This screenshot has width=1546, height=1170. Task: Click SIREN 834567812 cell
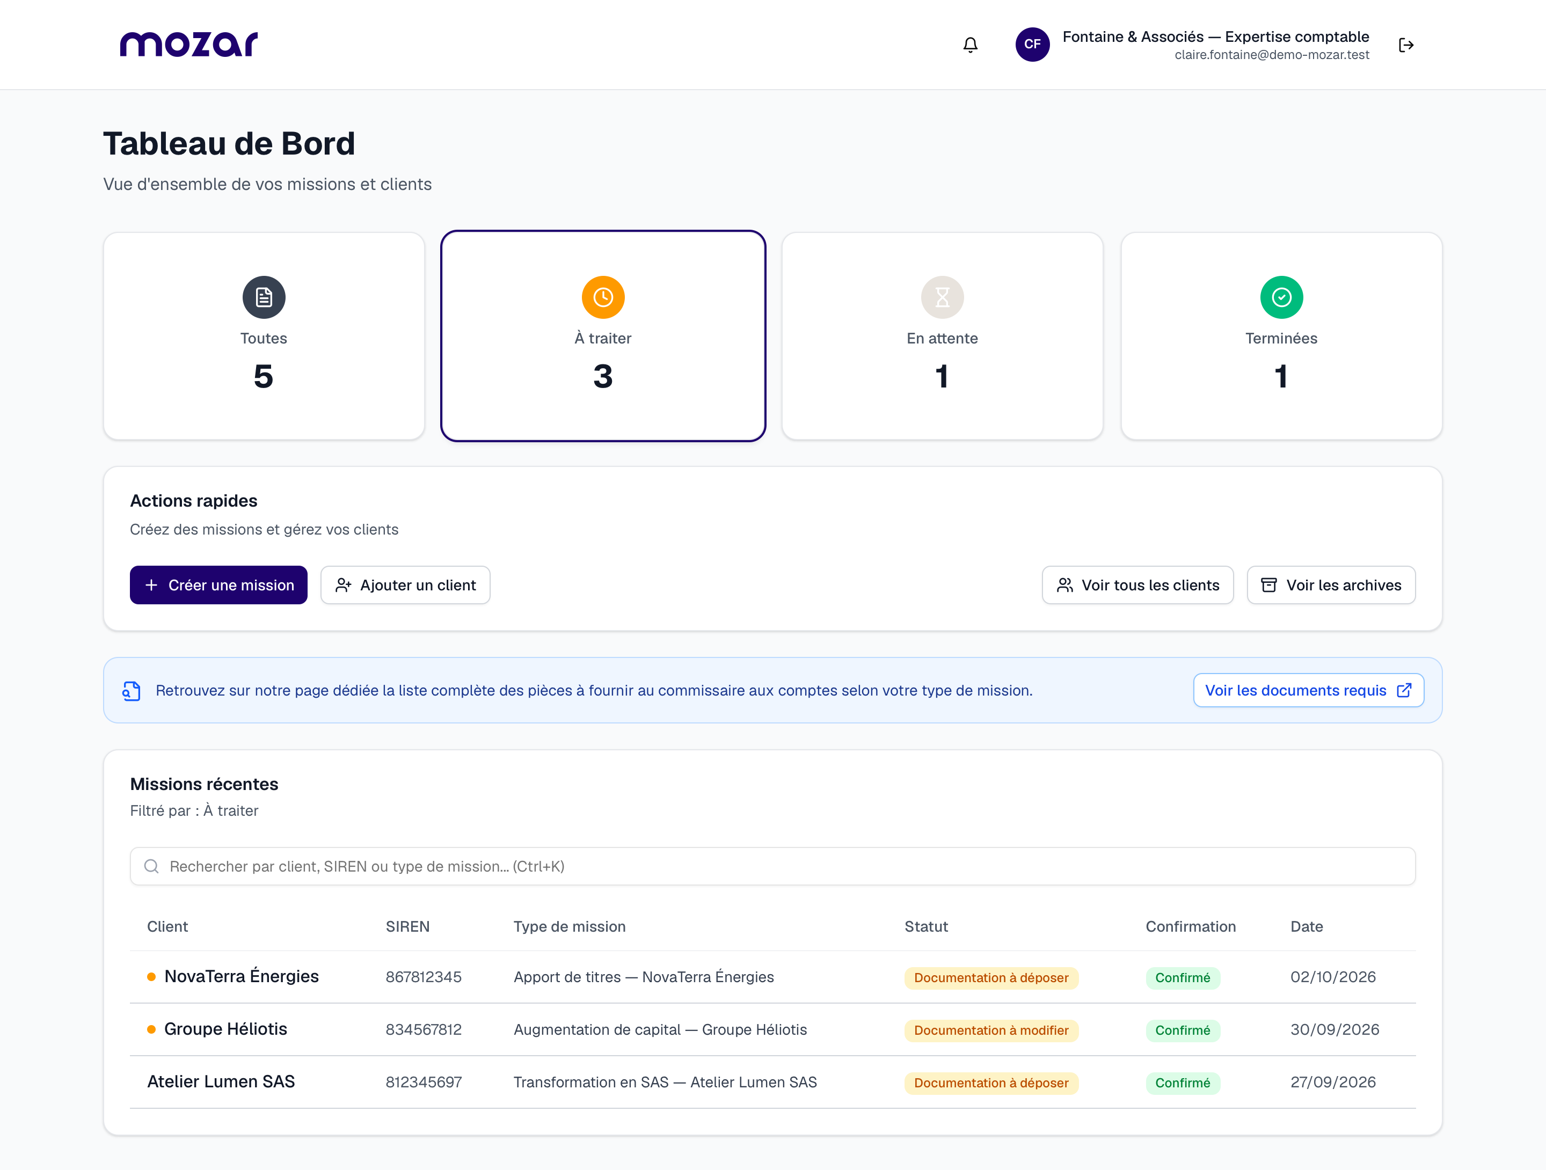click(424, 1029)
